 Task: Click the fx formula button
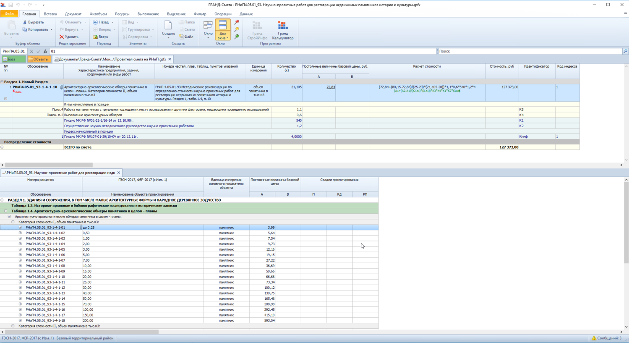coord(45,51)
